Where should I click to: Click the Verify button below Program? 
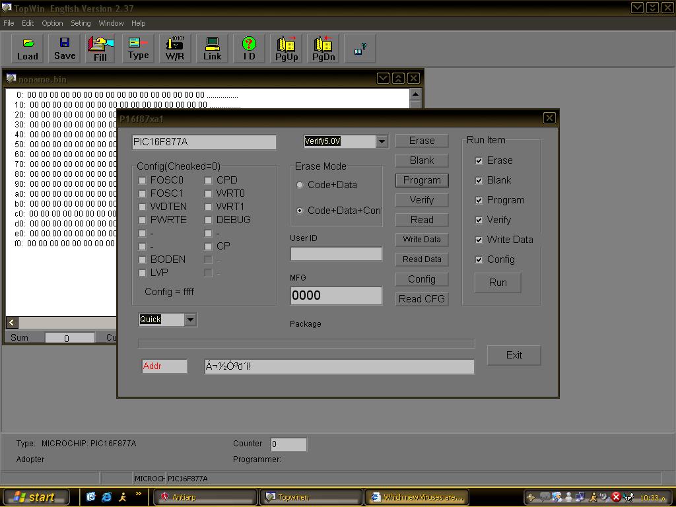(422, 200)
